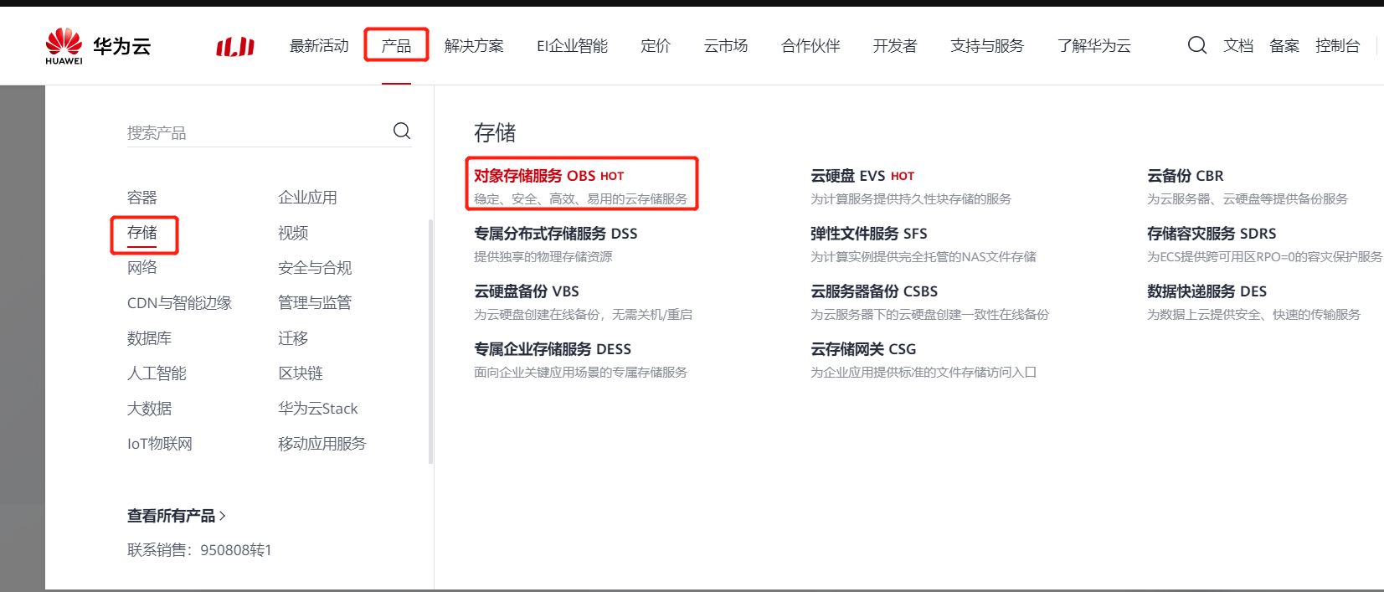This screenshot has width=1384, height=592.
Task: Select the 迁移 product category
Action: pyautogui.click(x=293, y=338)
